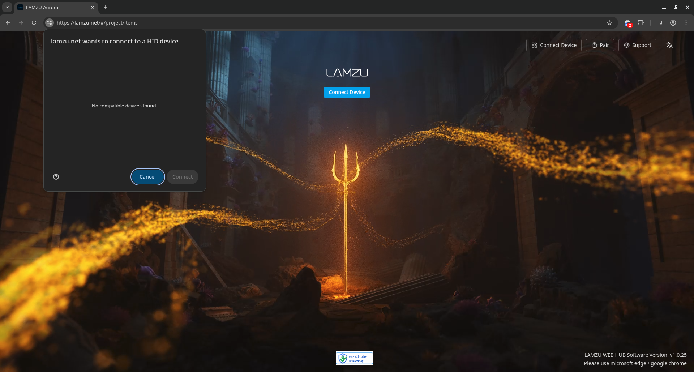
Task: Open the Chrome extensions puzzle icon
Action: coord(641,22)
